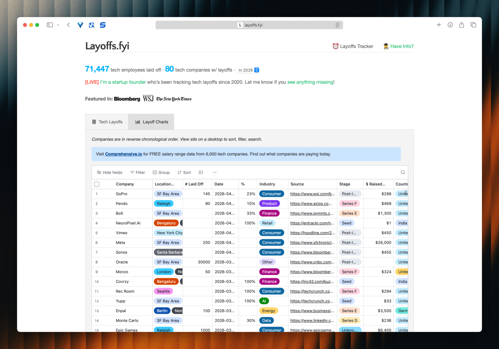Click the browser back arrow
This screenshot has width=499, height=349.
coord(68,25)
